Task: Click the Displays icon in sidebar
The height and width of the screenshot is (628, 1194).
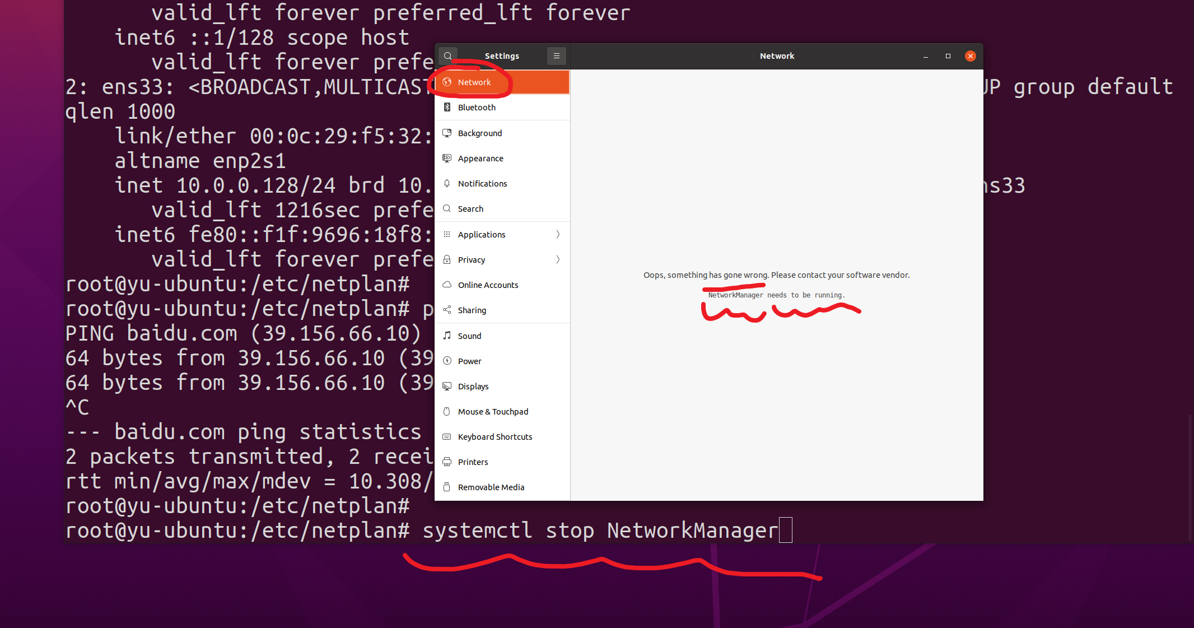Action: tap(447, 387)
